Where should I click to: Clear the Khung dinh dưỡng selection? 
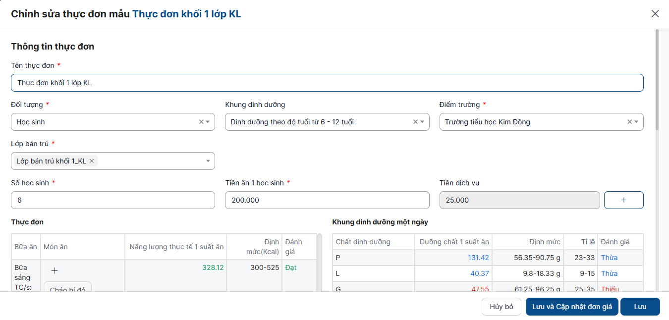pyautogui.click(x=415, y=122)
